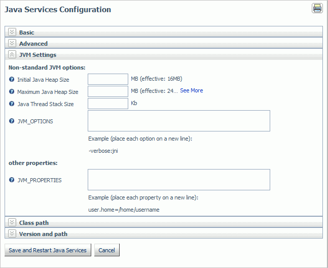
Task: Open help for Java Thread Stack Size
Action: 12,104
